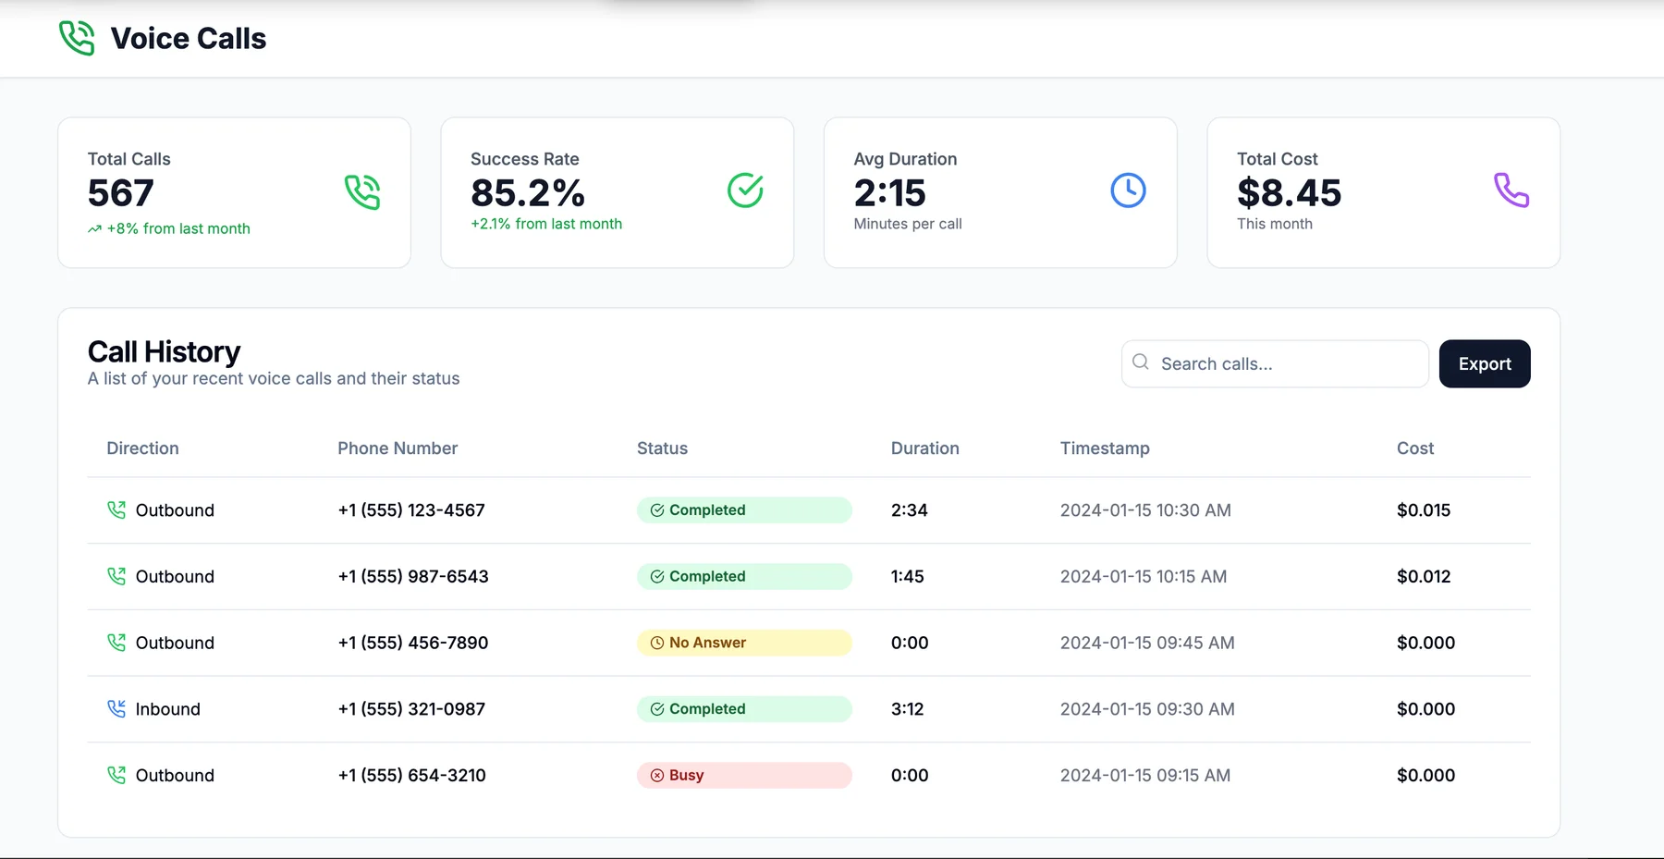Click the 2:15 average duration value
The width and height of the screenshot is (1664, 859).
coord(889,193)
